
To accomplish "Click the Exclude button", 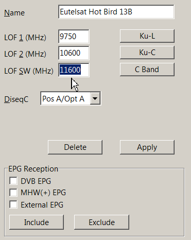I will 101,222.
